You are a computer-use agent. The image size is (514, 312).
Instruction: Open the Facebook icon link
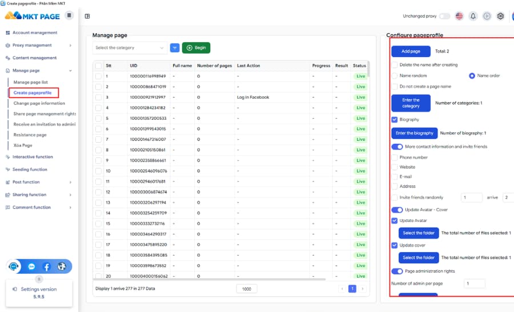(x=47, y=267)
